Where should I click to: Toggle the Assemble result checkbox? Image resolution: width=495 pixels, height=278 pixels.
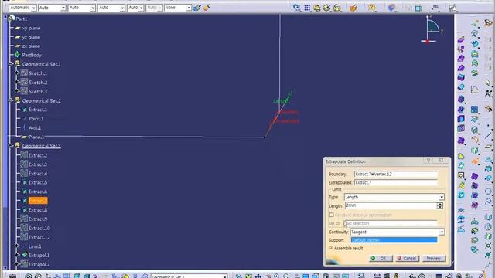pos(331,248)
